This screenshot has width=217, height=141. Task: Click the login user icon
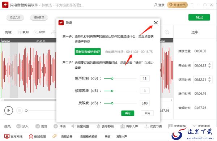(156, 5)
